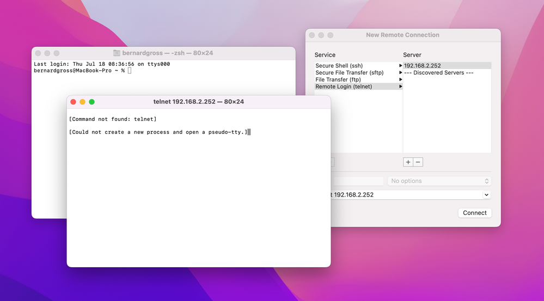Select Secure Shell (ssh) service

(339, 66)
